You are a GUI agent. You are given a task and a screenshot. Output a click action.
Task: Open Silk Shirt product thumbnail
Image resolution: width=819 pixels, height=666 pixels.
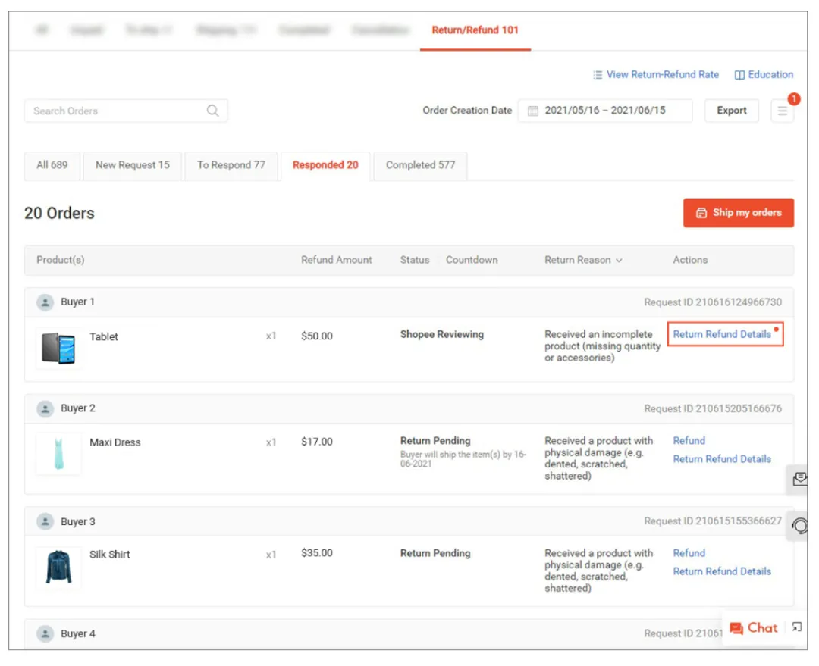click(x=58, y=567)
